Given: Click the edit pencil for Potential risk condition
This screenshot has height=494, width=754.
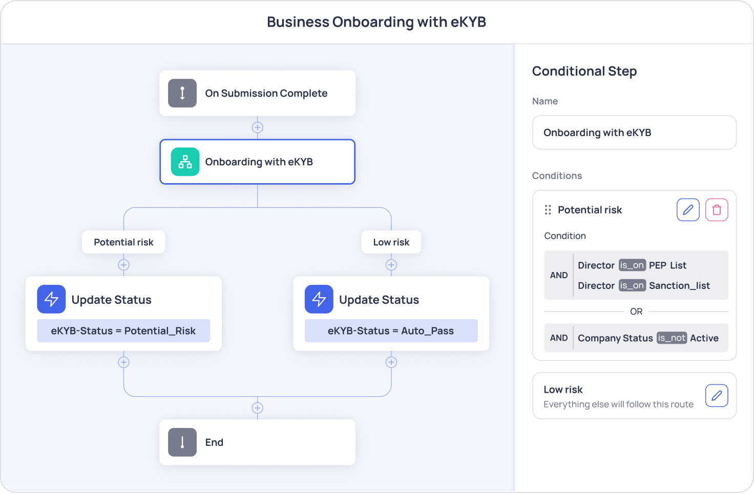Looking at the screenshot, I should tap(688, 210).
